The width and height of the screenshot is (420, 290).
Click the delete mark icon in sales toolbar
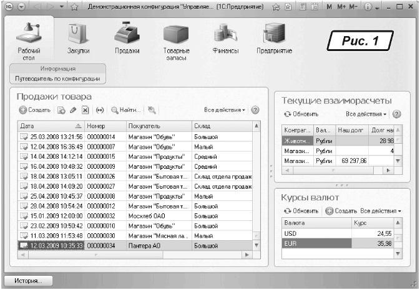tap(85, 110)
